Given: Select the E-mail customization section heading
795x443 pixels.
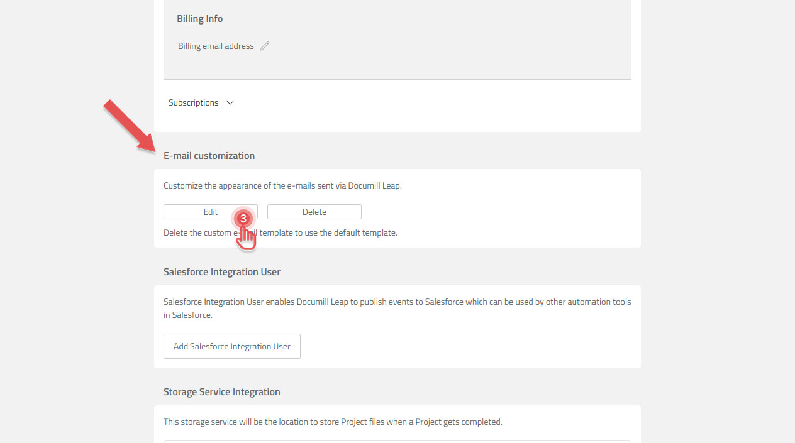Looking at the screenshot, I should (209, 155).
